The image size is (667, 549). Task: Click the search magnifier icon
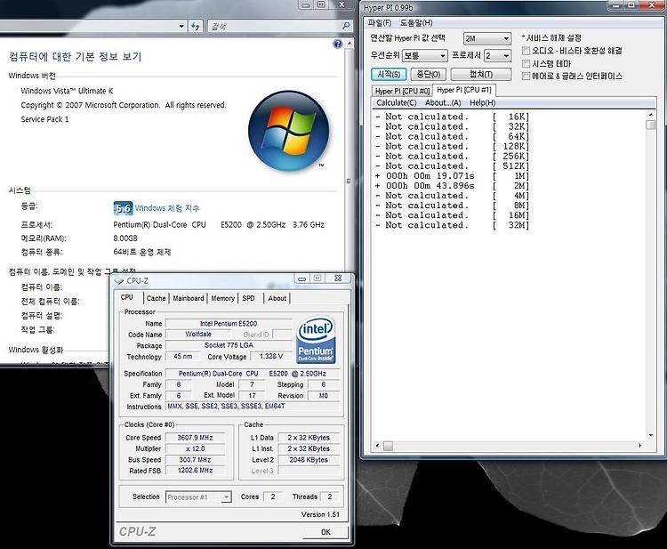(346, 26)
